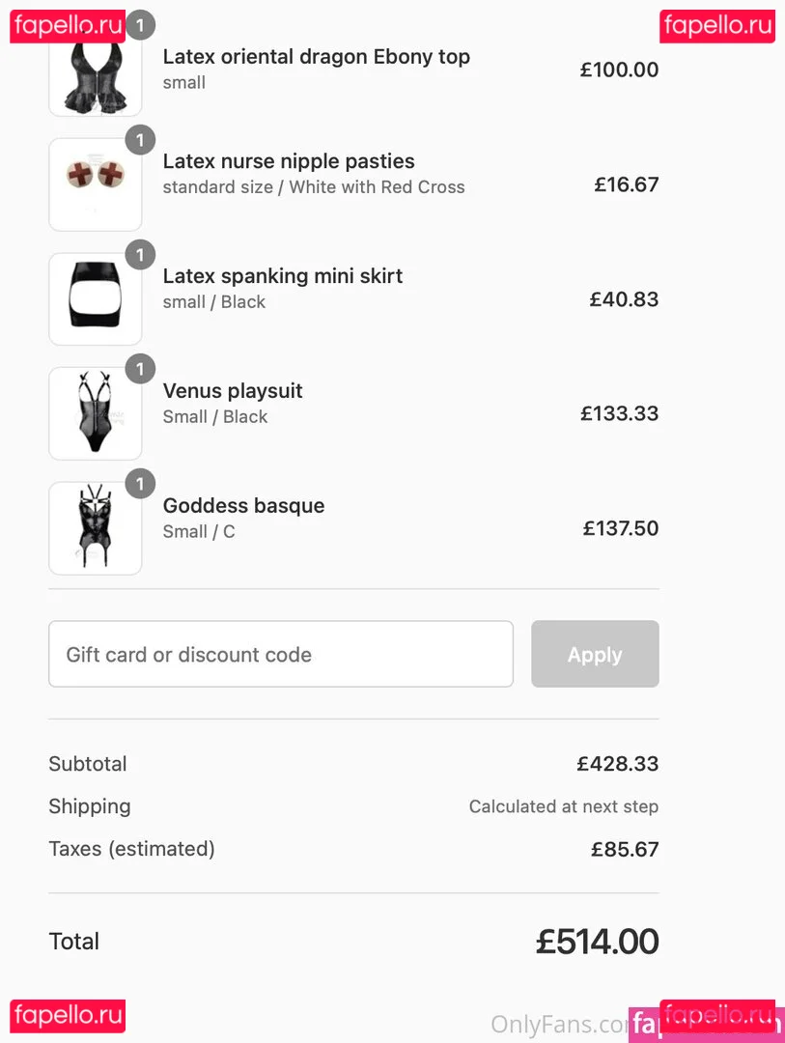Click the £514.00 total amount
Screen dimensions: 785x1043
[x=597, y=942]
